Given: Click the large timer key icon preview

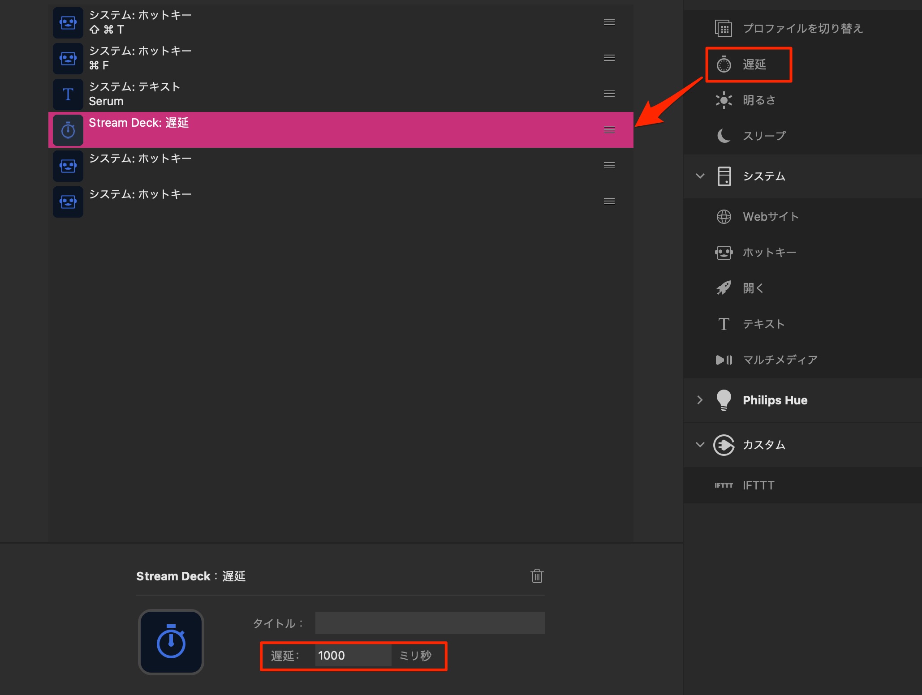Looking at the screenshot, I should (171, 642).
